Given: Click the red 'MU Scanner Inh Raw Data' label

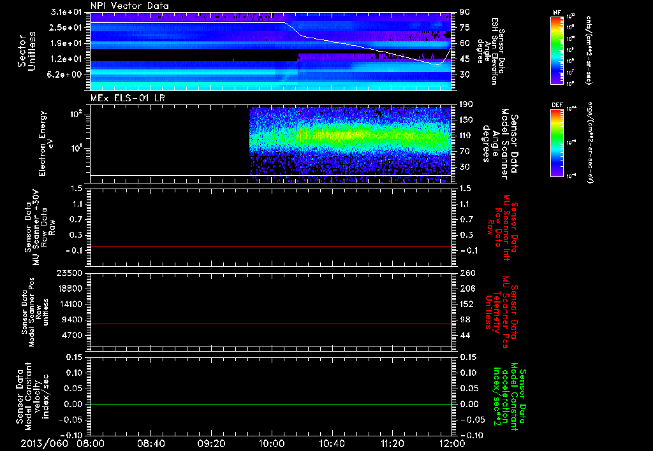Looking at the screenshot, I should pyautogui.click(x=503, y=227).
